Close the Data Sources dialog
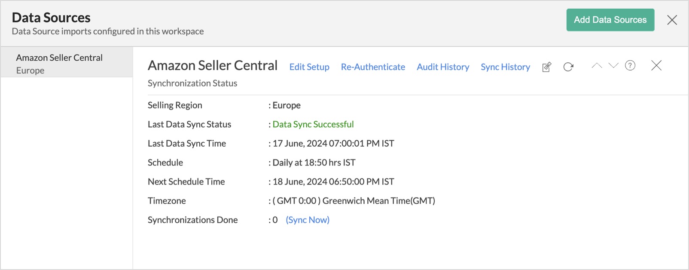Viewport: 689px width, 270px height. [x=672, y=20]
